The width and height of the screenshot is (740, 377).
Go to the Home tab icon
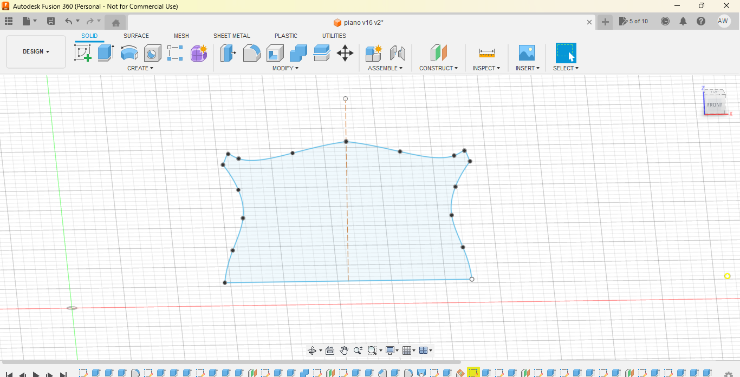tap(115, 22)
